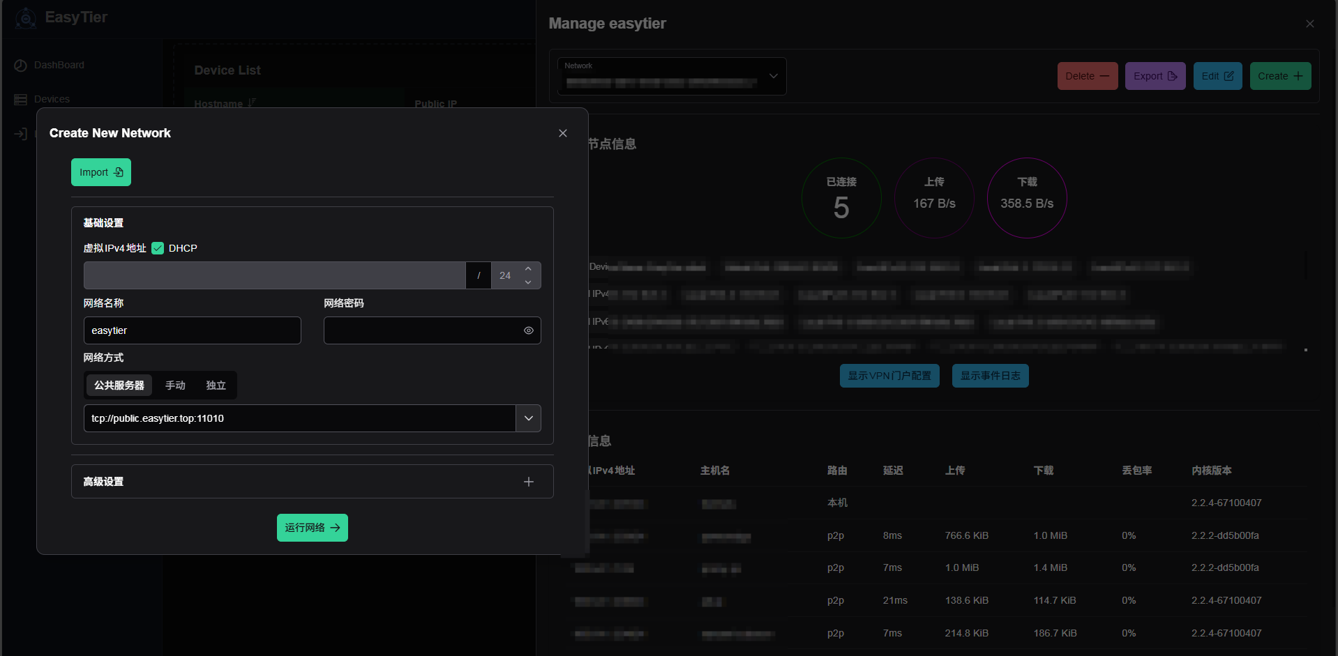
Task: Select 公共服务器 network mode
Action: (x=119, y=386)
